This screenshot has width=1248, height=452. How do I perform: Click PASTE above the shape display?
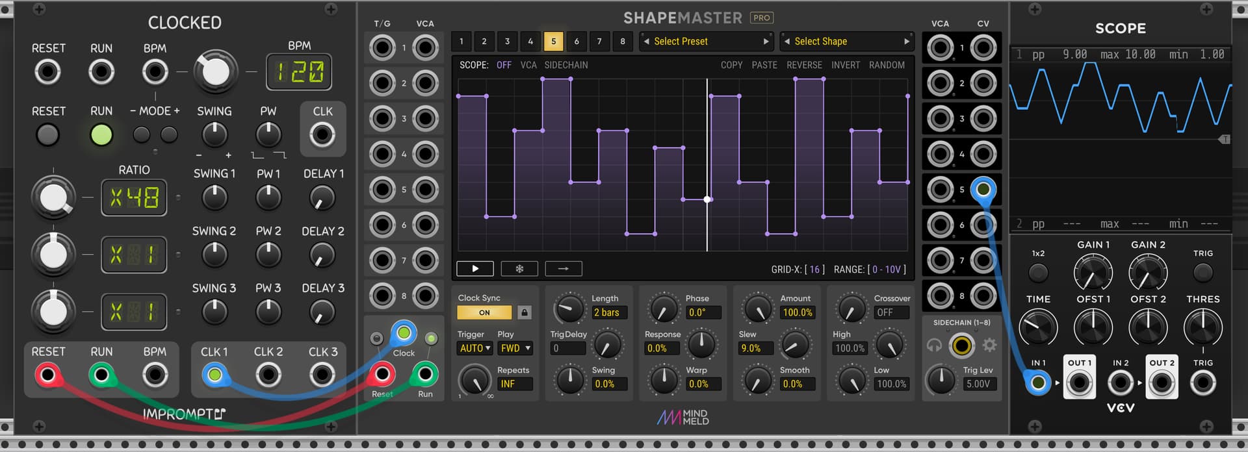(764, 65)
